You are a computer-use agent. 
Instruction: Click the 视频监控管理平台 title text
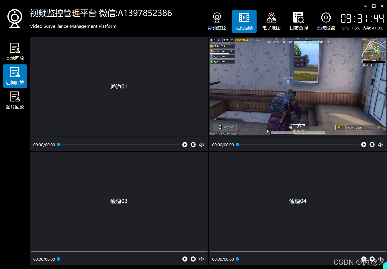click(x=63, y=13)
